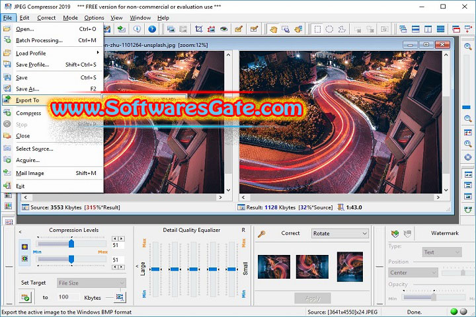Click the result image vertical scrollbar

[446, 122]
